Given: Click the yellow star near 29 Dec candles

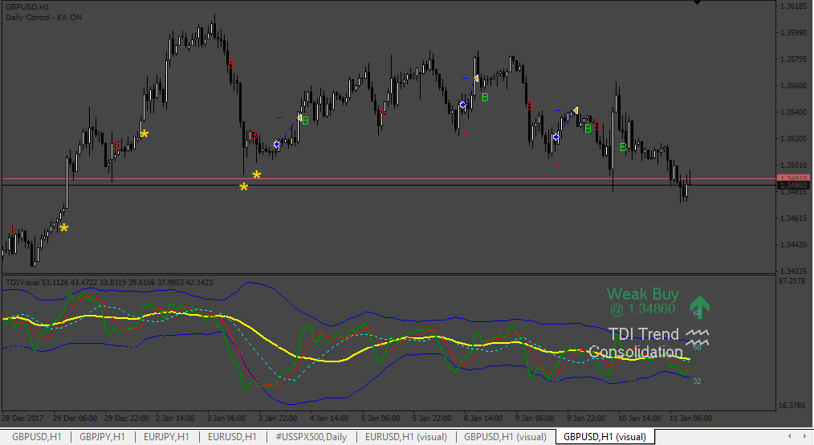Looking at the screenshot, I should pyautogui.click(x=64, y=228).
